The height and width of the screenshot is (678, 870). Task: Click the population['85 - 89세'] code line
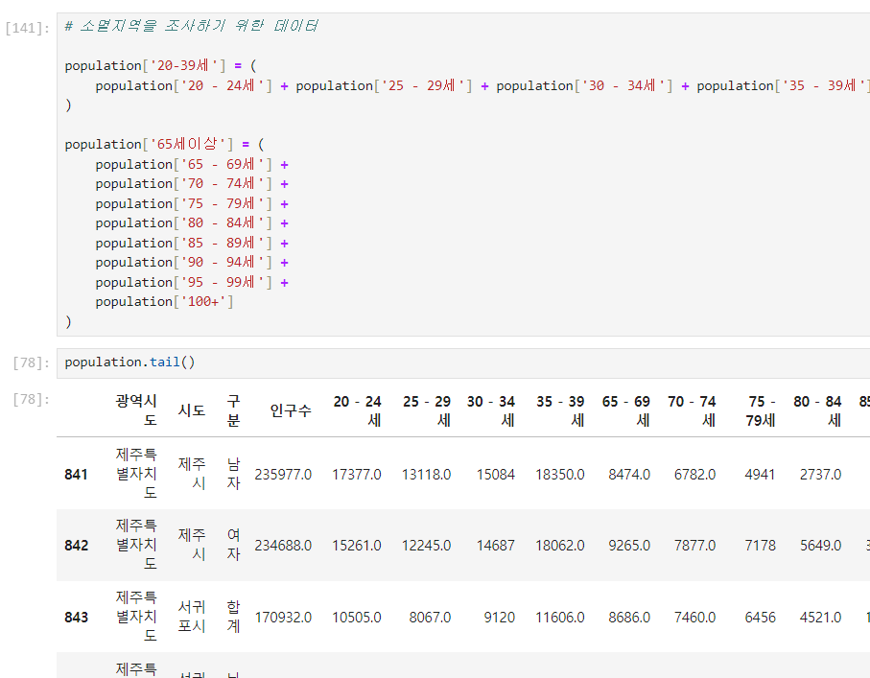(x=192, y=243)
